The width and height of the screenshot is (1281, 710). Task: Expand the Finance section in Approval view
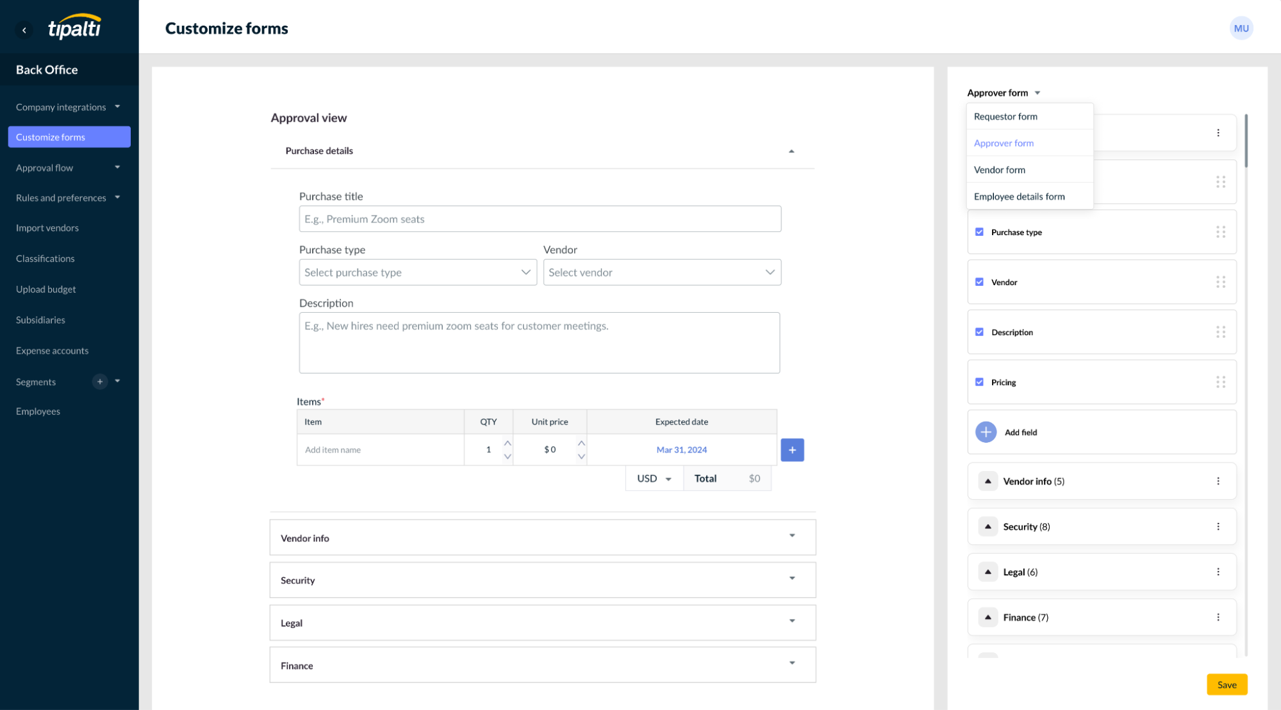(x=792, y=663)
